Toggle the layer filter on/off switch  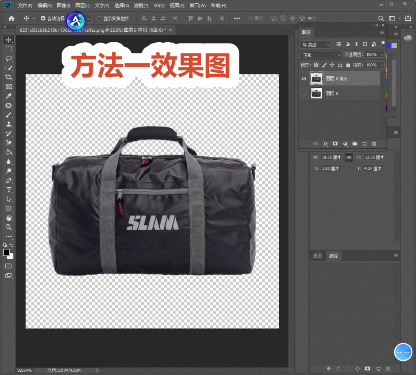383,44
